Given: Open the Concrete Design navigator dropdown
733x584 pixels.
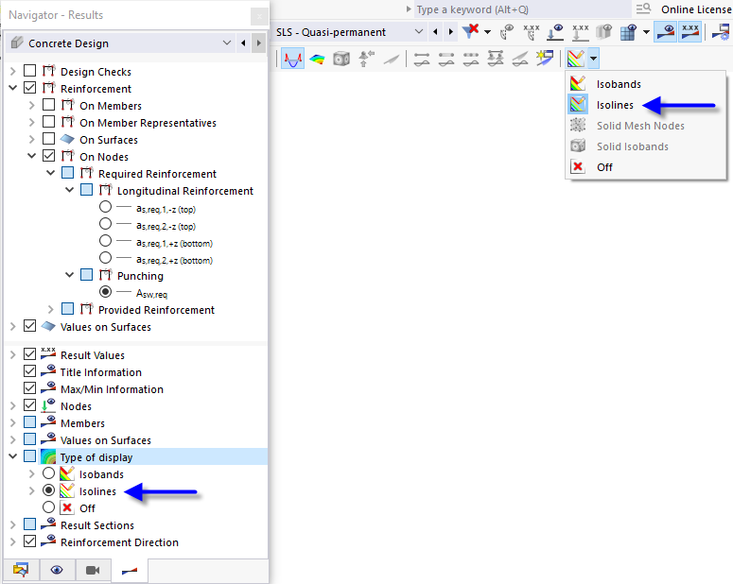Looking at the screenshot, I should click(x=227, y=43).
